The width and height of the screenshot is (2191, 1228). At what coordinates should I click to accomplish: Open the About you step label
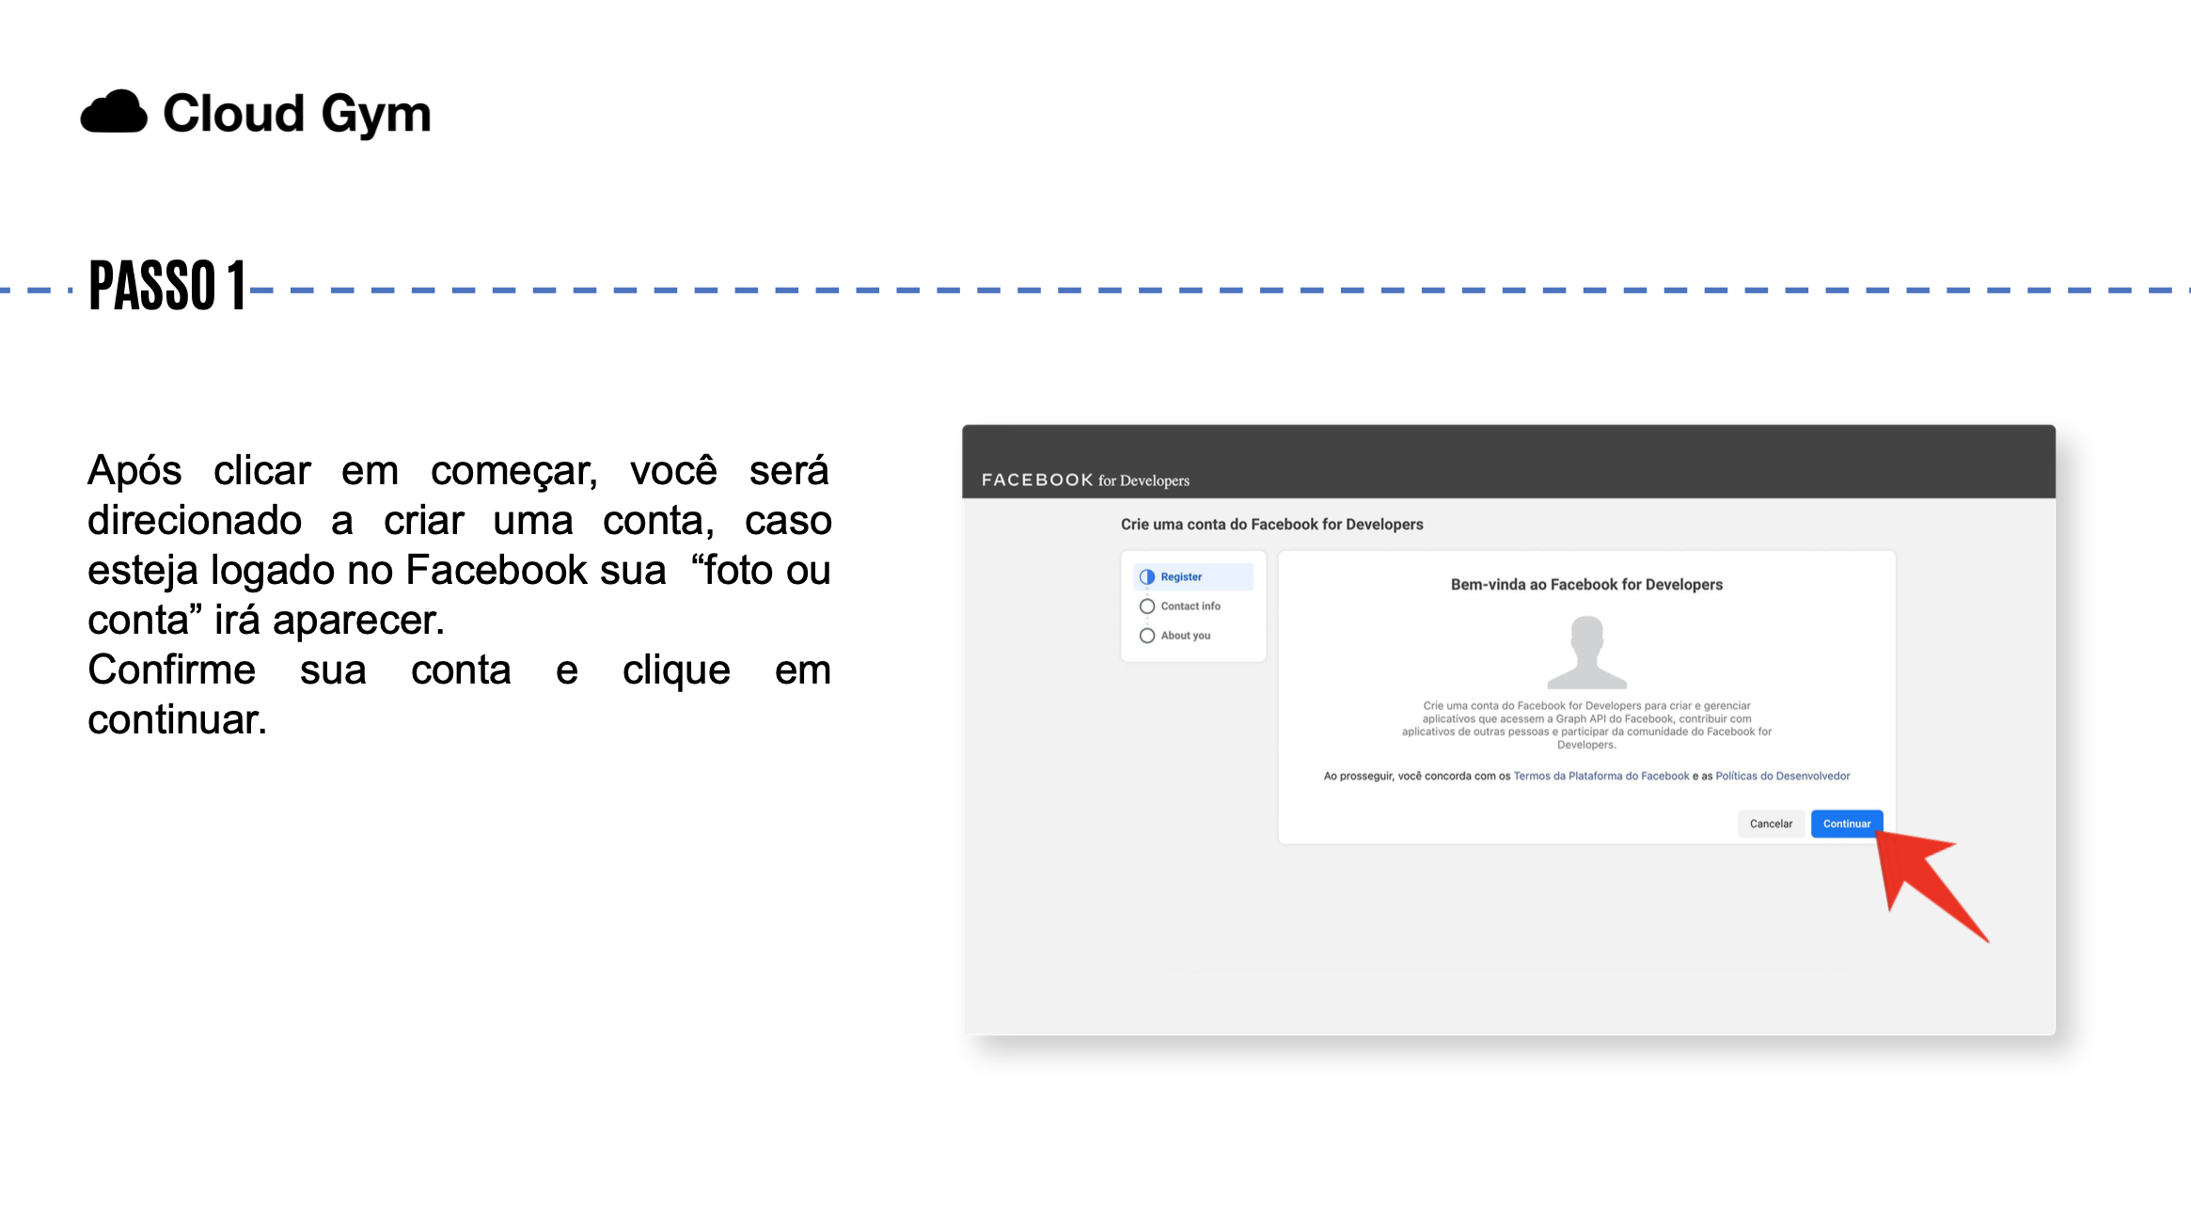click(1186, 636)
